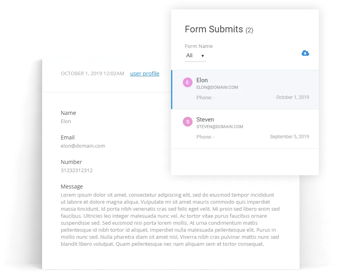Select the Elon form submission entry

click(x=245, y=90)
